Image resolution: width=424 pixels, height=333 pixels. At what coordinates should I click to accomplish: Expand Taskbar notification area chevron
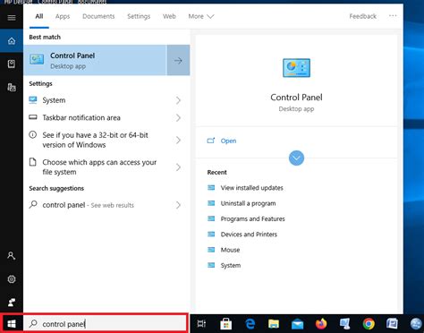pos(178,117)
